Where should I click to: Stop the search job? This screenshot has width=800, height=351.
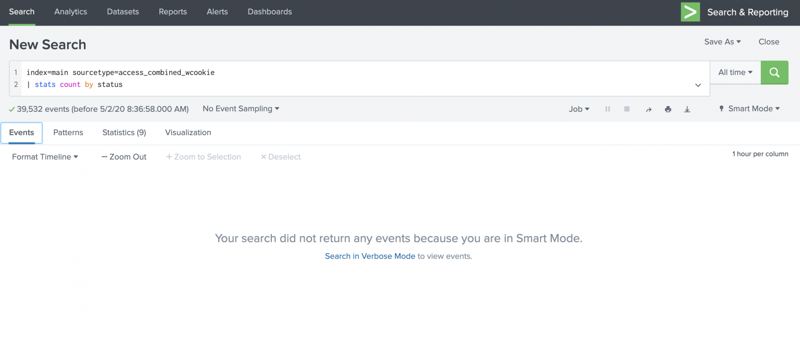(x=627, y=109)
